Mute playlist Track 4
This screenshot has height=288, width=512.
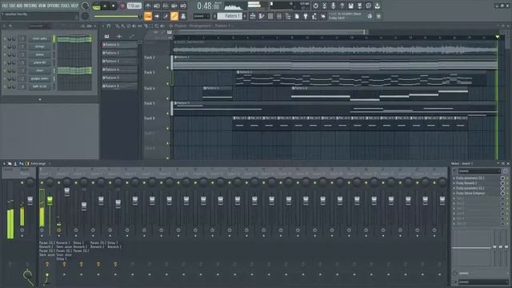click(168, 98)
